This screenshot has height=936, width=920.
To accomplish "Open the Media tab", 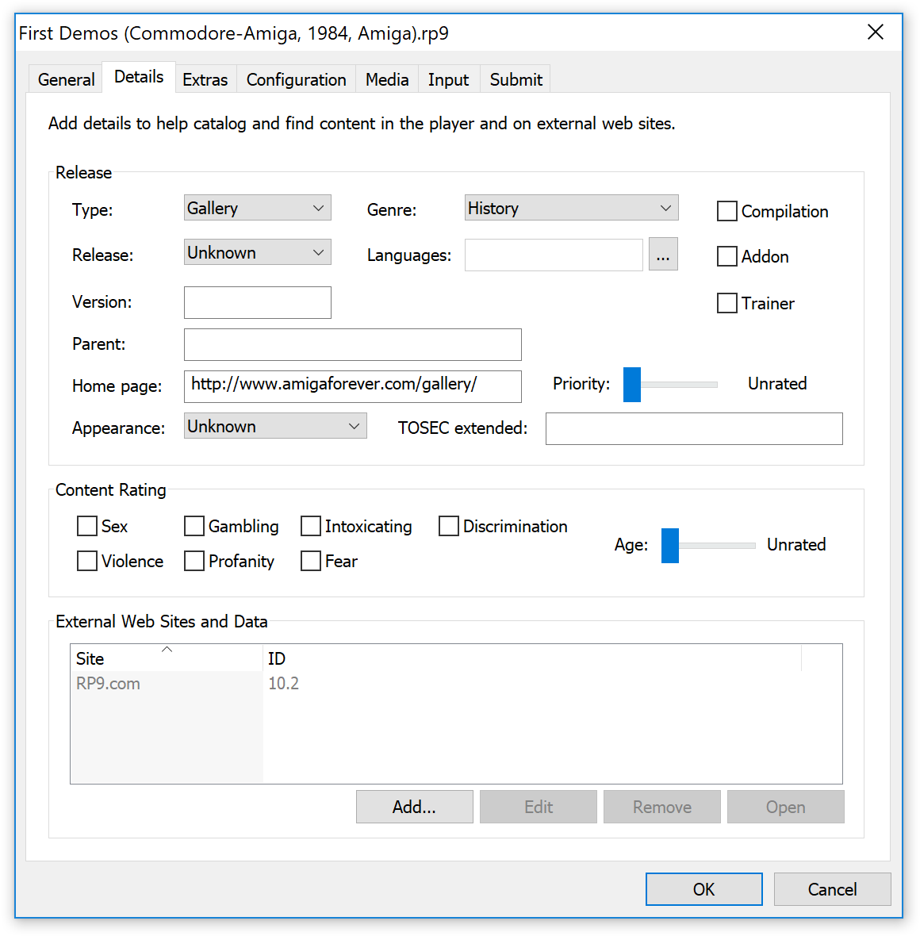I will 387,79.
